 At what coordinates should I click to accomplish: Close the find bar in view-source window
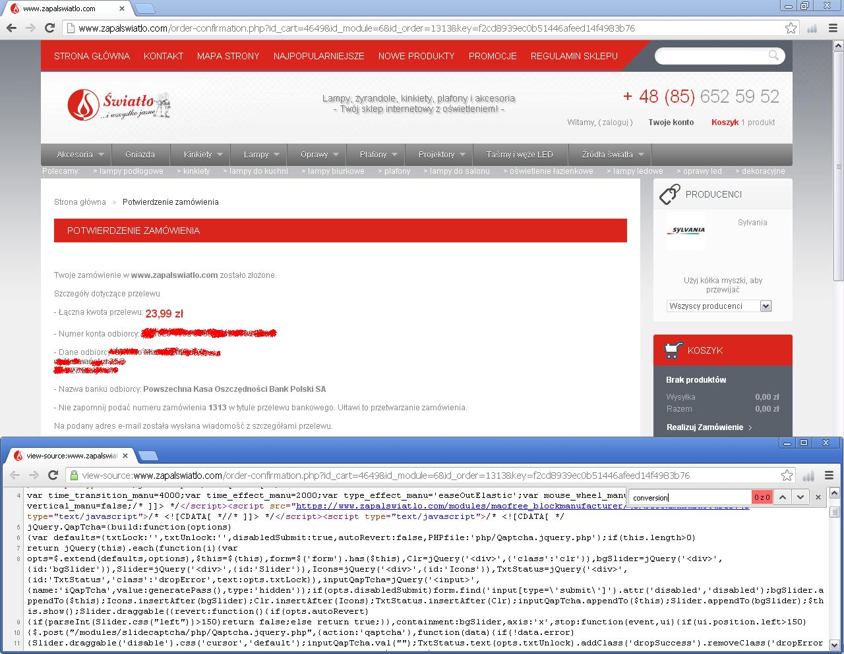(x=818, y=497)
